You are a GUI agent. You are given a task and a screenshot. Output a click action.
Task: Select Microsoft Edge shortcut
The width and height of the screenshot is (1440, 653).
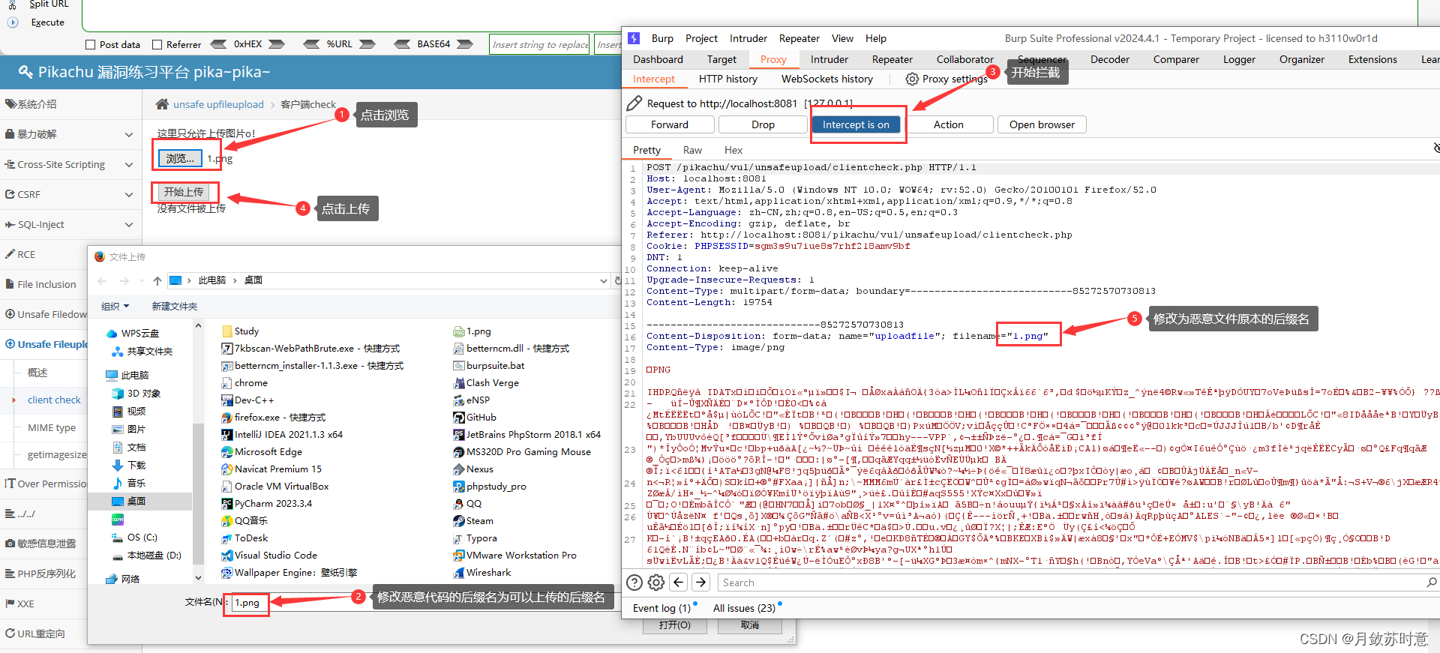pos(261,452)
